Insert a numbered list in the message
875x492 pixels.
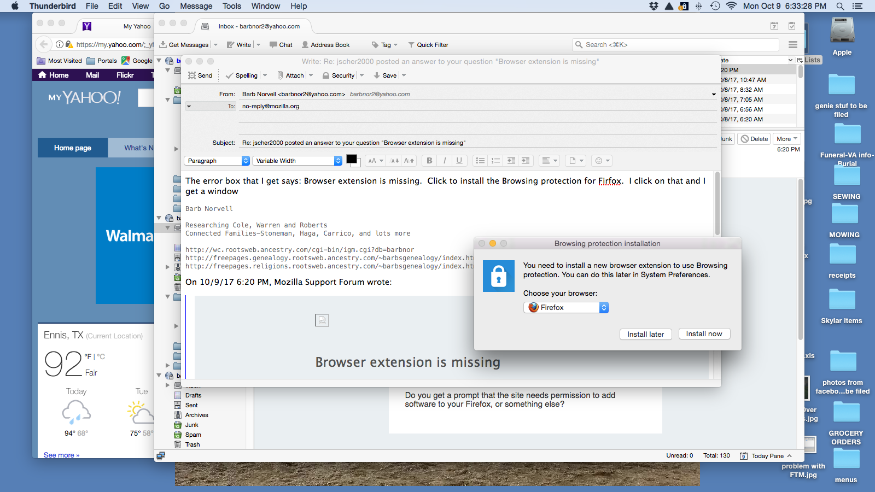click(x=495, y=161)
